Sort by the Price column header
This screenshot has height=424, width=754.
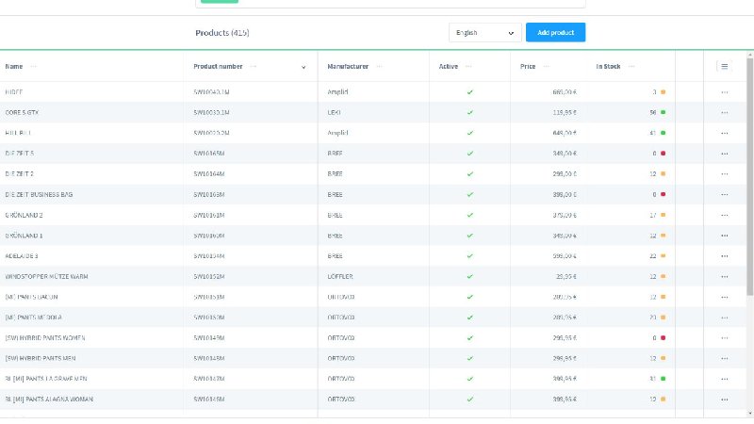click(x=528, y=66)
